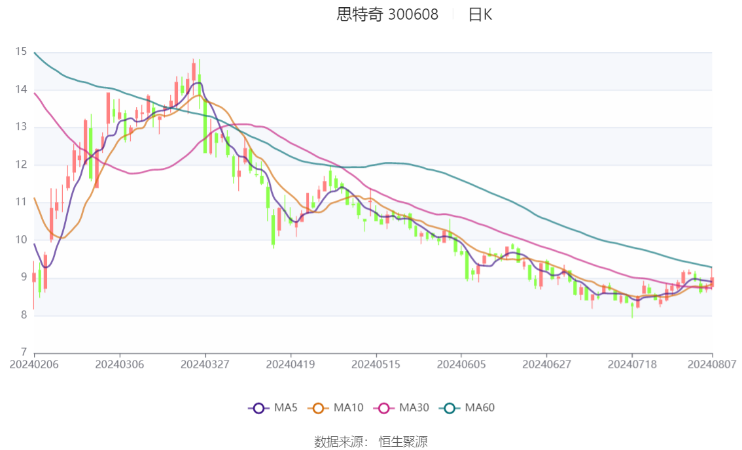Click the x-axis date label 20240807
This screenshot has width=742, height=450.
coord(712,364)
